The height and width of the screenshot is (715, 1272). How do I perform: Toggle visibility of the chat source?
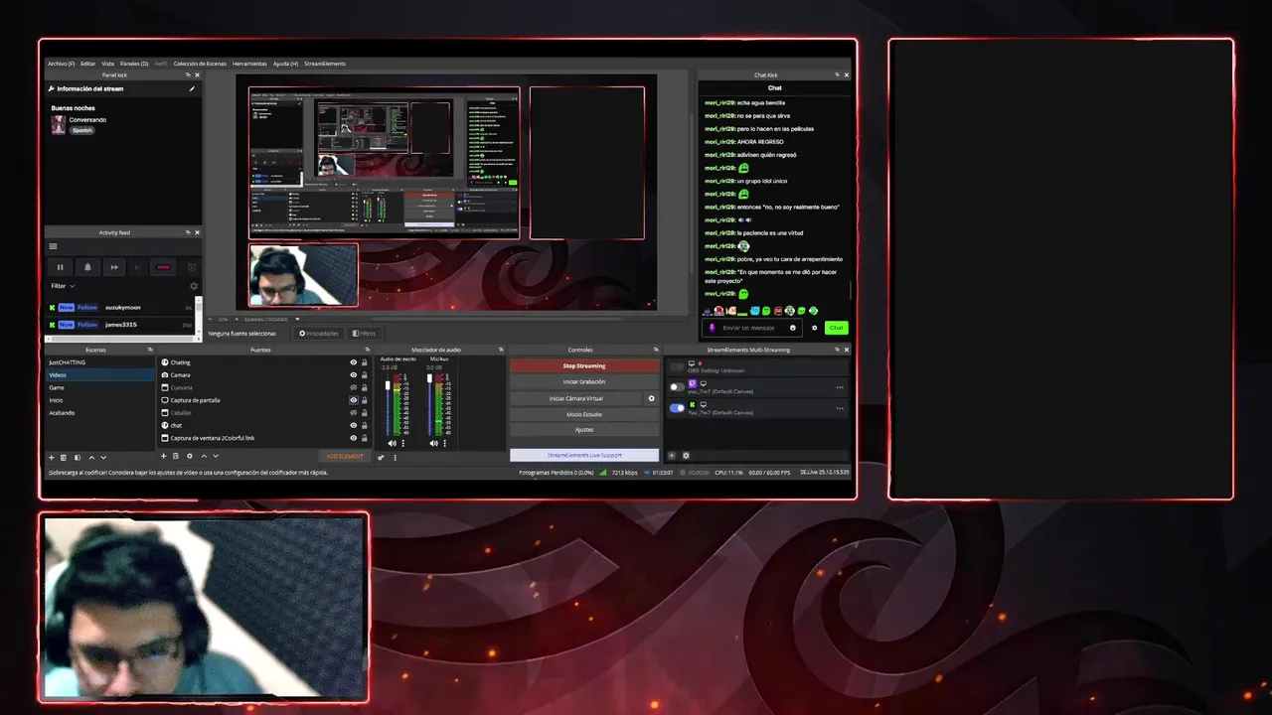pos(353,425)
